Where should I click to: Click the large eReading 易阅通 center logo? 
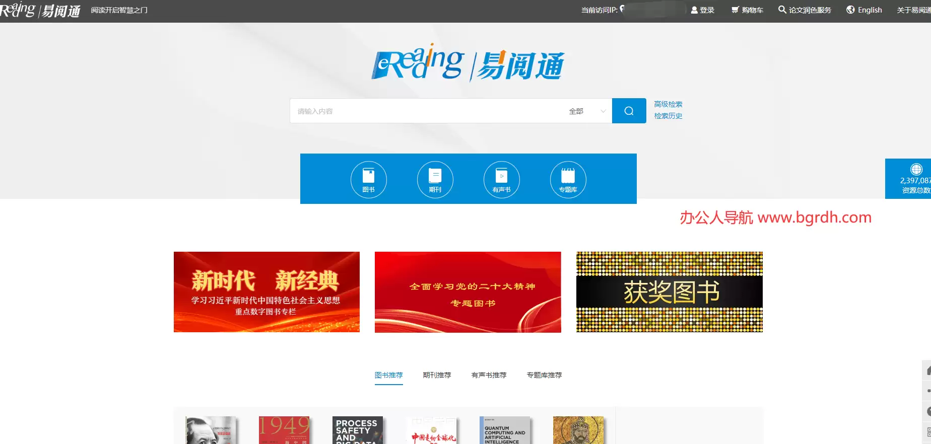pos(468,63)
